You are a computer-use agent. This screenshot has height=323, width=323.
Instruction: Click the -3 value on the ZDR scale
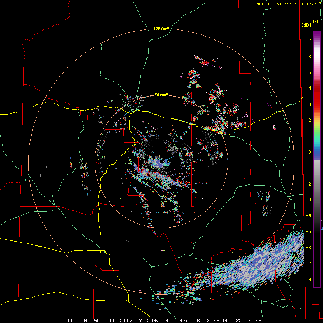308,200
